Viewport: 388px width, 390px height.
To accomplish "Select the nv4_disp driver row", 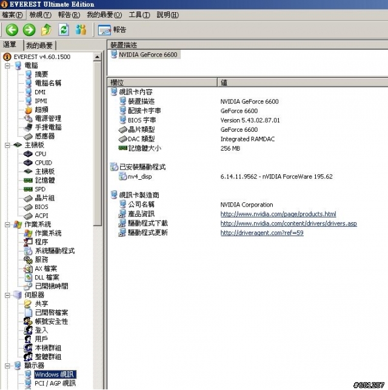I will point(139,177).
